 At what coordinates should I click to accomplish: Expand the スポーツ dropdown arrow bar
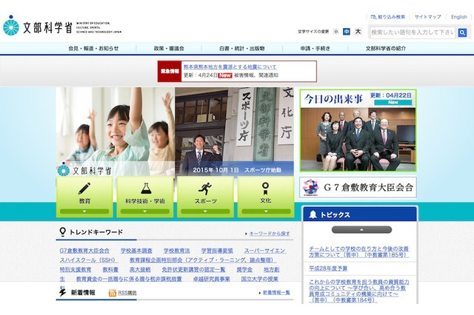205,211
